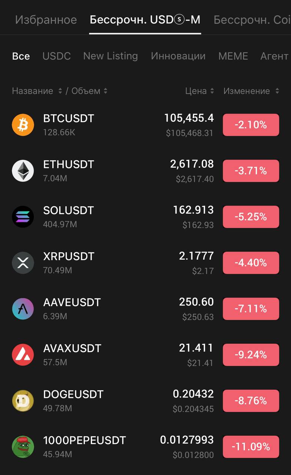Tap the Pepe frog icon

coord(23,447)
